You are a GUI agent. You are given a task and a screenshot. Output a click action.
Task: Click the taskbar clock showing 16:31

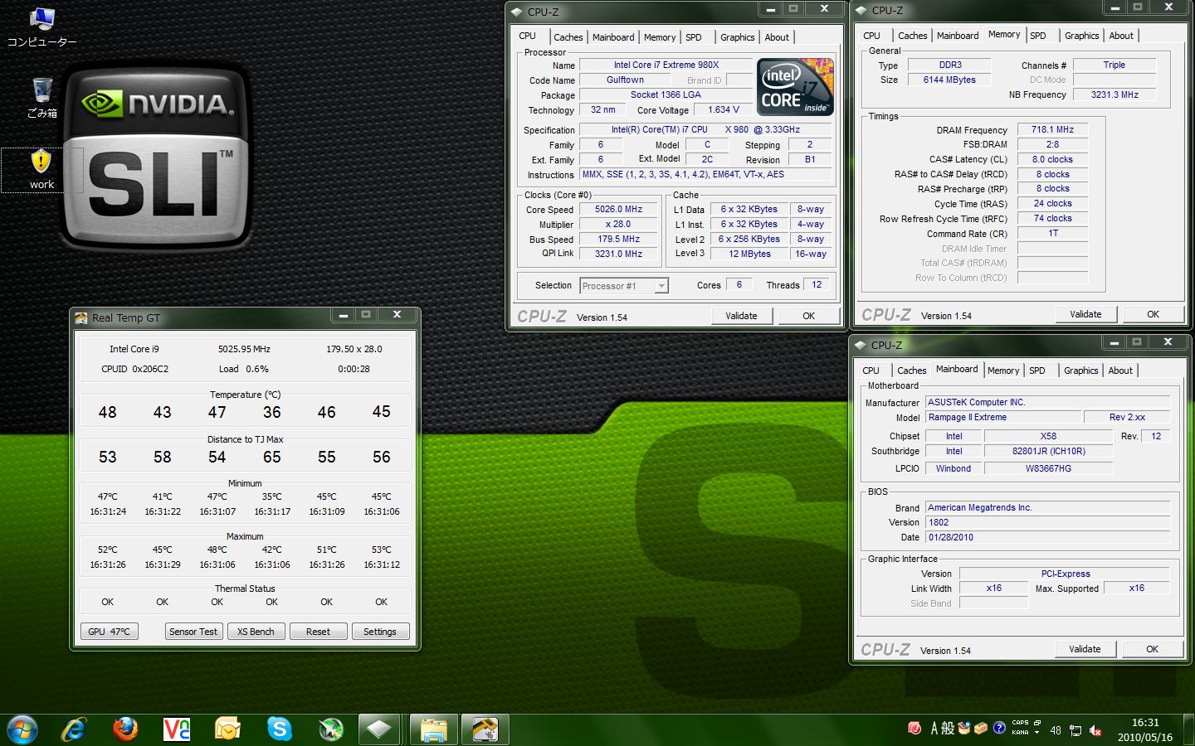tap(1145, 729)
